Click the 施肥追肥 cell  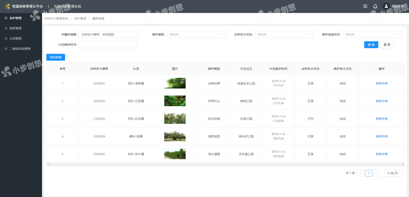click(x=214, y=137)
